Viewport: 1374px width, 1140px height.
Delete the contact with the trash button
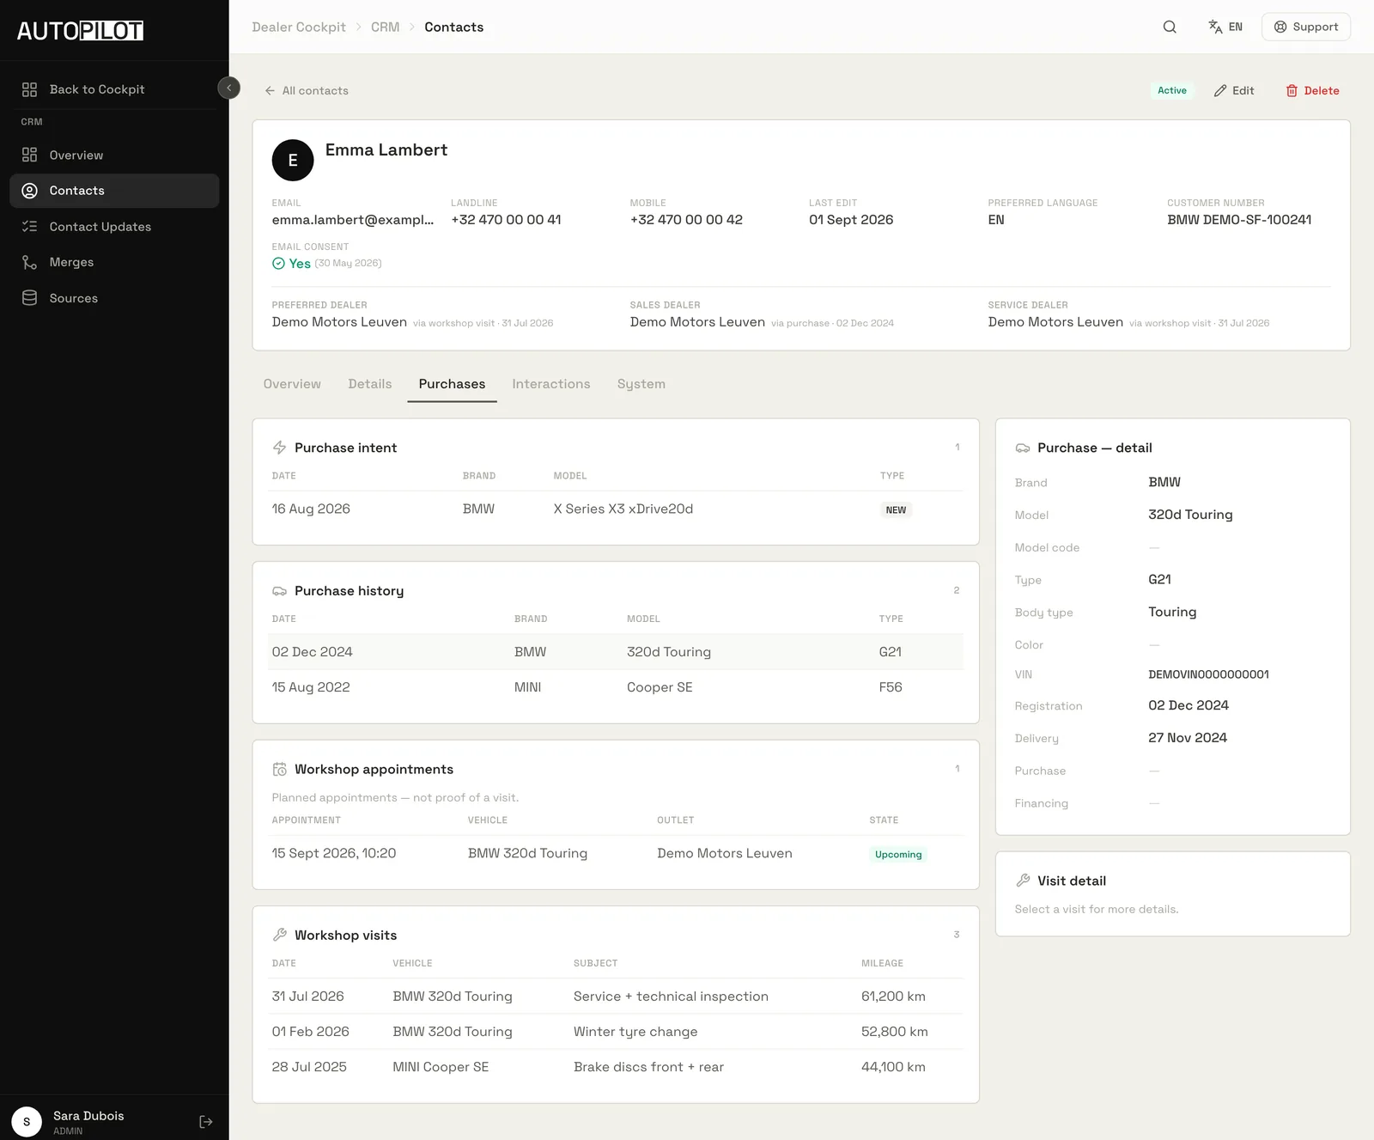(x=1312, y=90)
